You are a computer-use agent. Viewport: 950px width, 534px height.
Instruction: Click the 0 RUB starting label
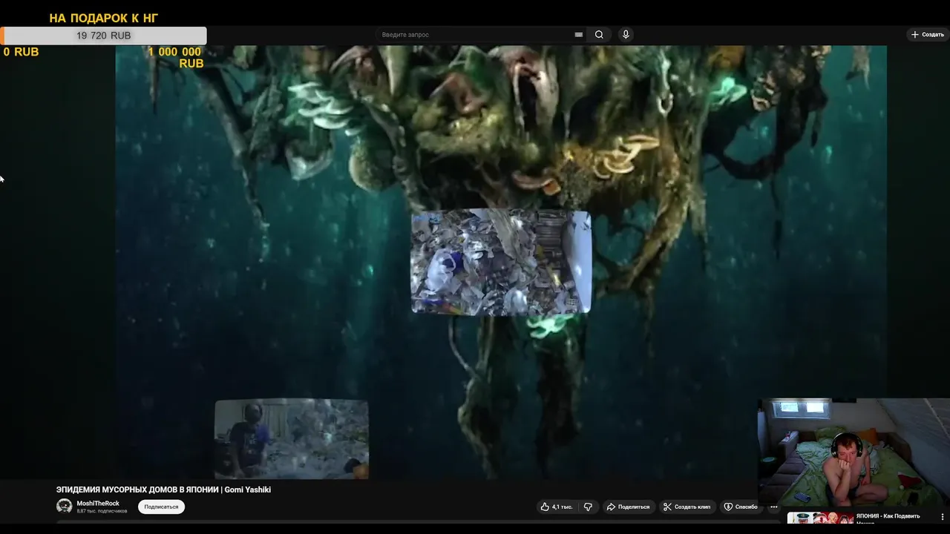coord(21,52)
